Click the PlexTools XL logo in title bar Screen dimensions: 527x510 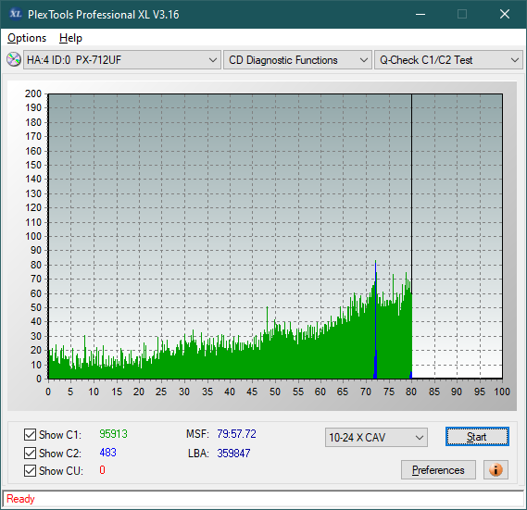pyautogui.click(x=15, y=14)
